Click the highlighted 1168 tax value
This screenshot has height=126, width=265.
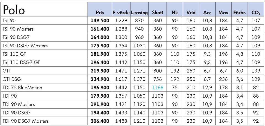point(158,87)
